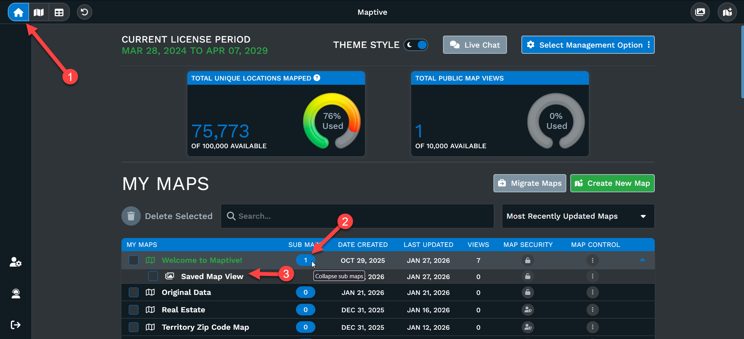Click the MAP SECURITY column header

pos(528,245)
